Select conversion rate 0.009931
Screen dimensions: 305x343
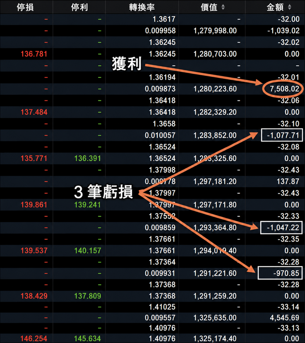click(x=160, y=273)
